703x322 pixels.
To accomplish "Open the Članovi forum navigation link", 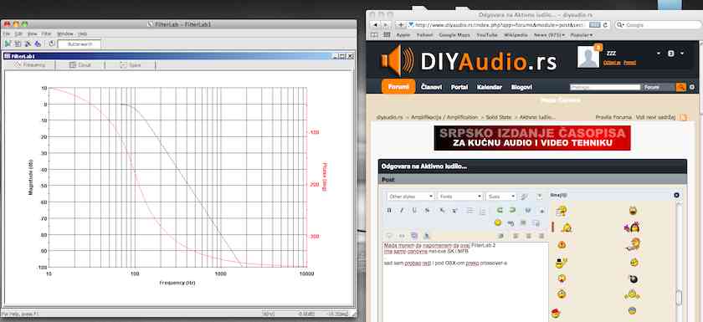I will click(431, 87).
